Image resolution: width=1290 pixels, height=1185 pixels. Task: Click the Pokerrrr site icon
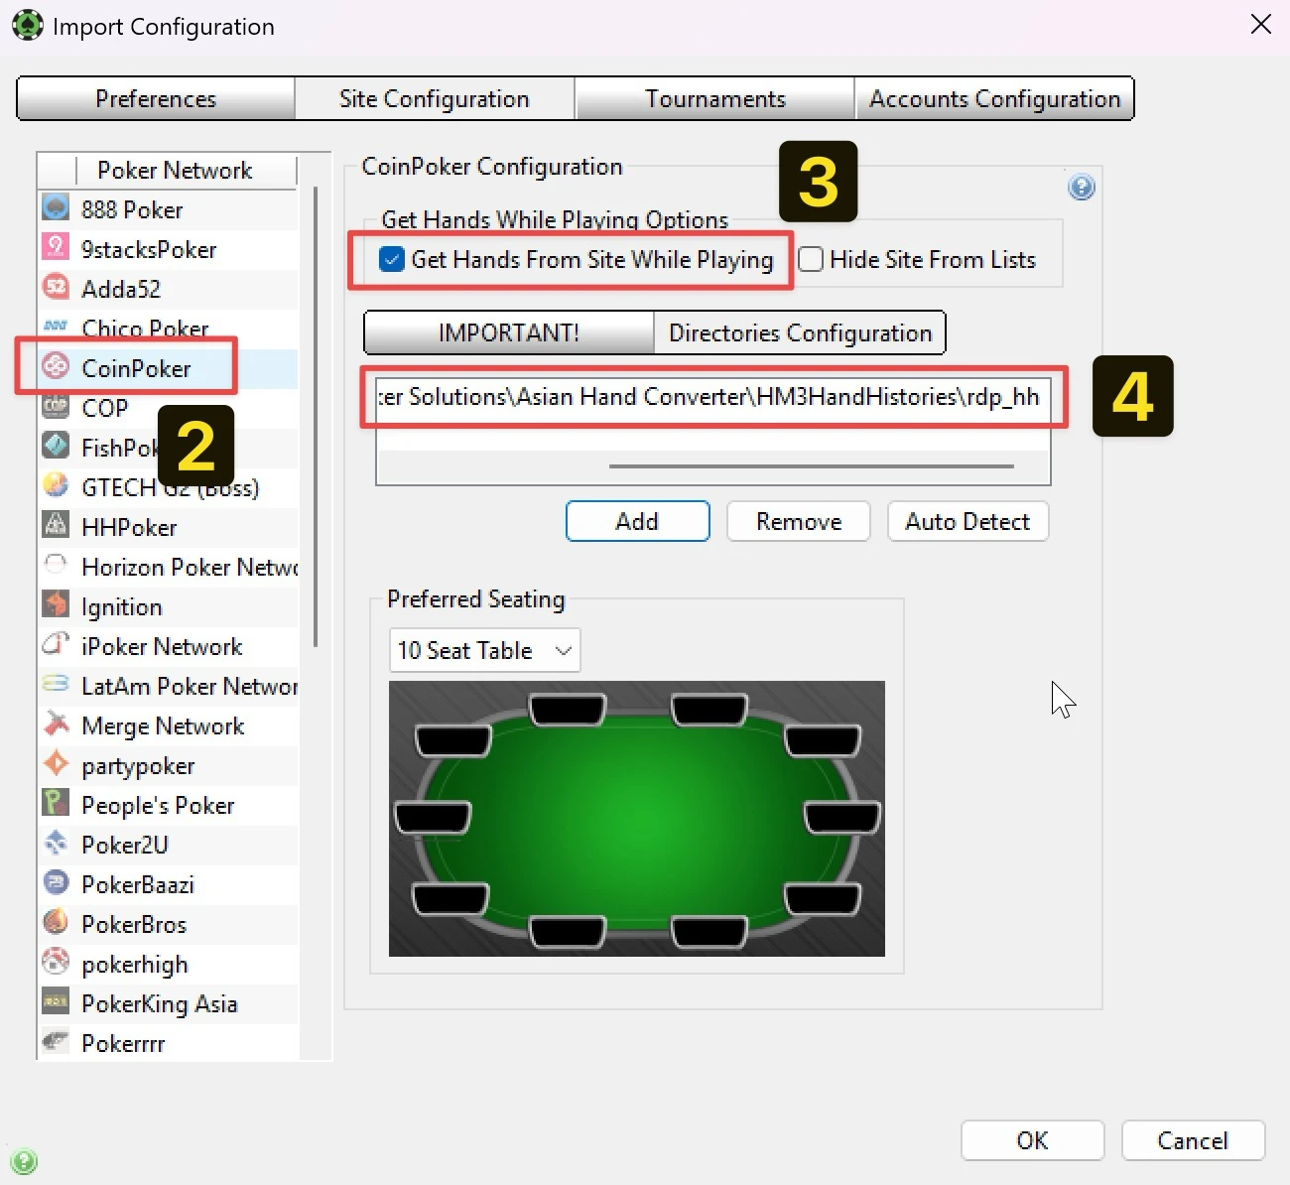pyautogui.click(x=56, y=1042)
